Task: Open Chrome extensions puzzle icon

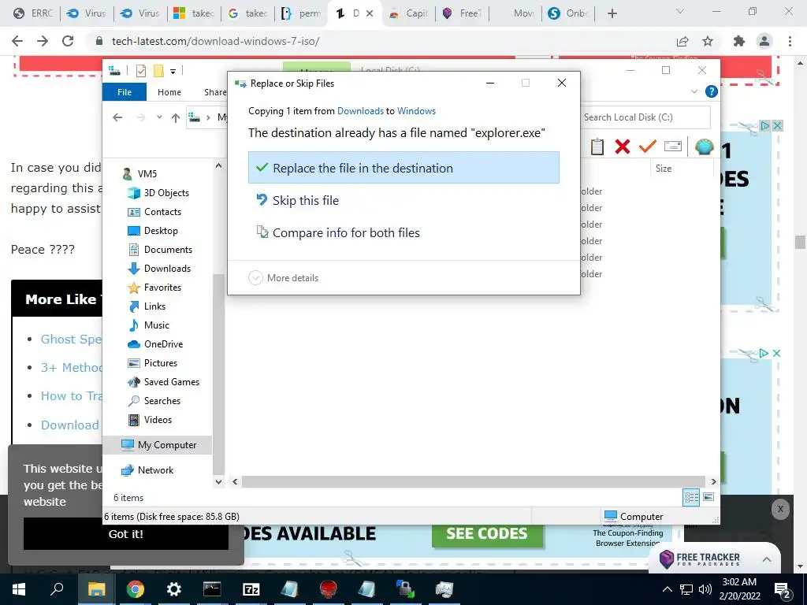Action: point(739,41)
